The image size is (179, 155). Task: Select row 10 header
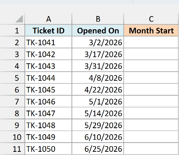[12, 137]
